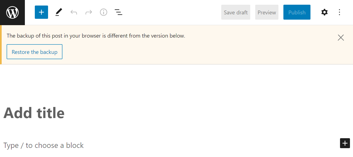Image resolution: width=353 pixels, height=157 pixels.
Task: Dismiss the backup notice
Action: coord(341,38)
